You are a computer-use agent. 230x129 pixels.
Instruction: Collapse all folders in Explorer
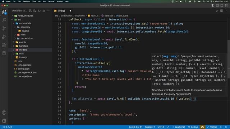44,11
